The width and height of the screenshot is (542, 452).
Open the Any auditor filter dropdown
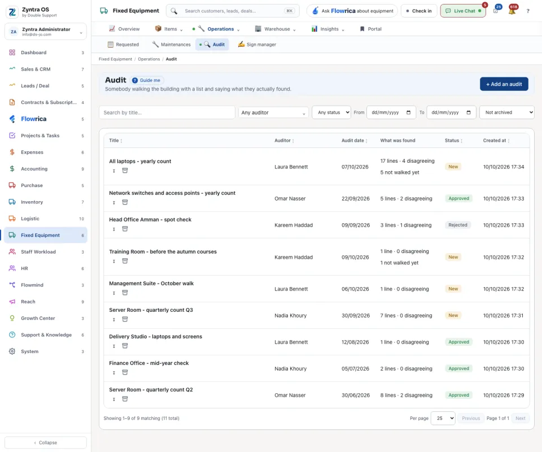coord(273,112)
